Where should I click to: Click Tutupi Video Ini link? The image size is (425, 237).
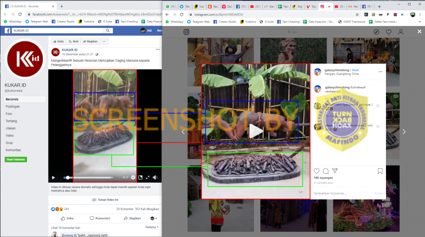pos(105,200)
